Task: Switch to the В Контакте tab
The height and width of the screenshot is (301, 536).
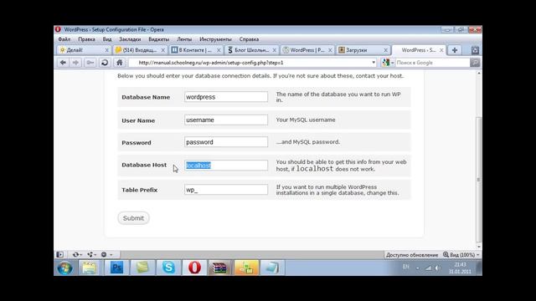Action: [x=196, y=50]
